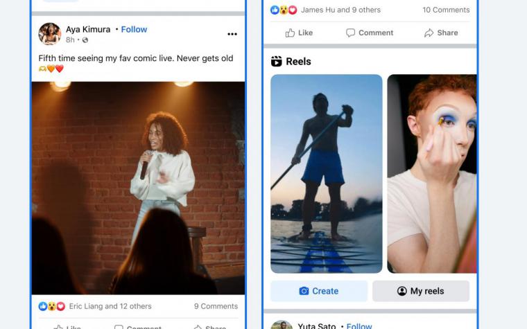Click the globe public visibility icon
Image resolution: width=527 pixels, height=329 pixels.
coord(85,40)
